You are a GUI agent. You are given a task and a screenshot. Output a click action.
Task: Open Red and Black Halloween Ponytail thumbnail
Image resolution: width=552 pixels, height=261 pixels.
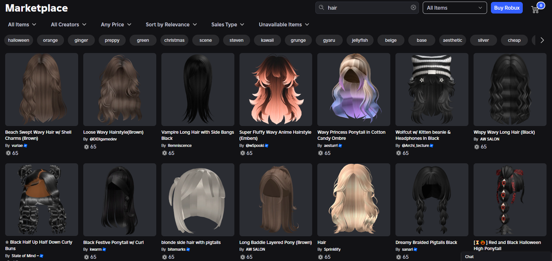point(510,200)
